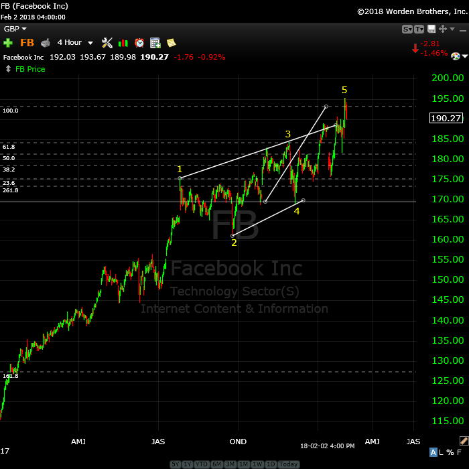469x469 pixels.
Task: Open the T dropdown button
Action: 419,29
